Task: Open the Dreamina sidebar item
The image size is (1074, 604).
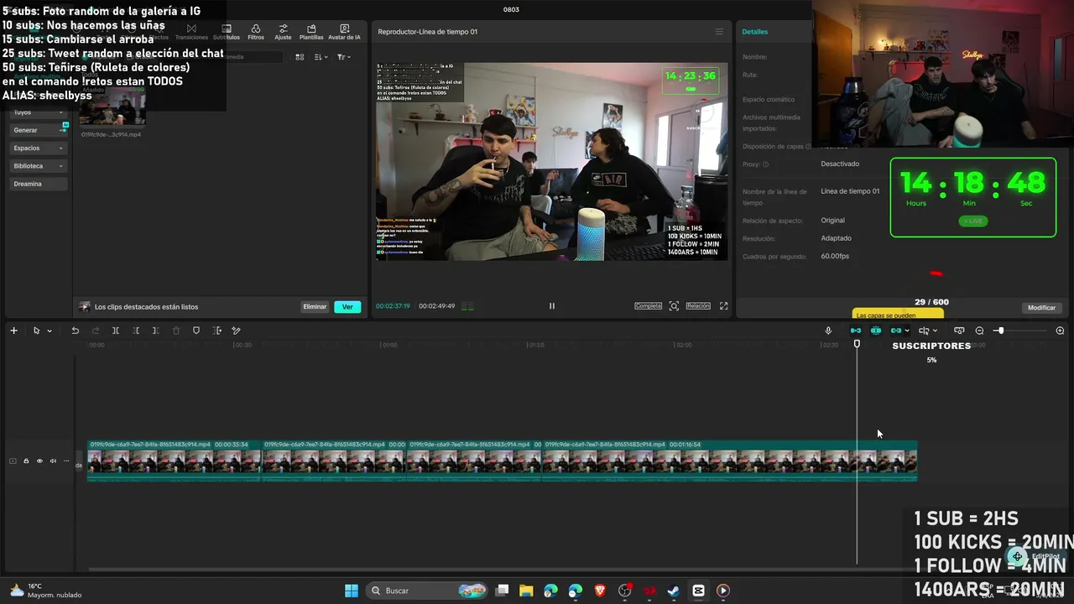Action: point(38,184)
